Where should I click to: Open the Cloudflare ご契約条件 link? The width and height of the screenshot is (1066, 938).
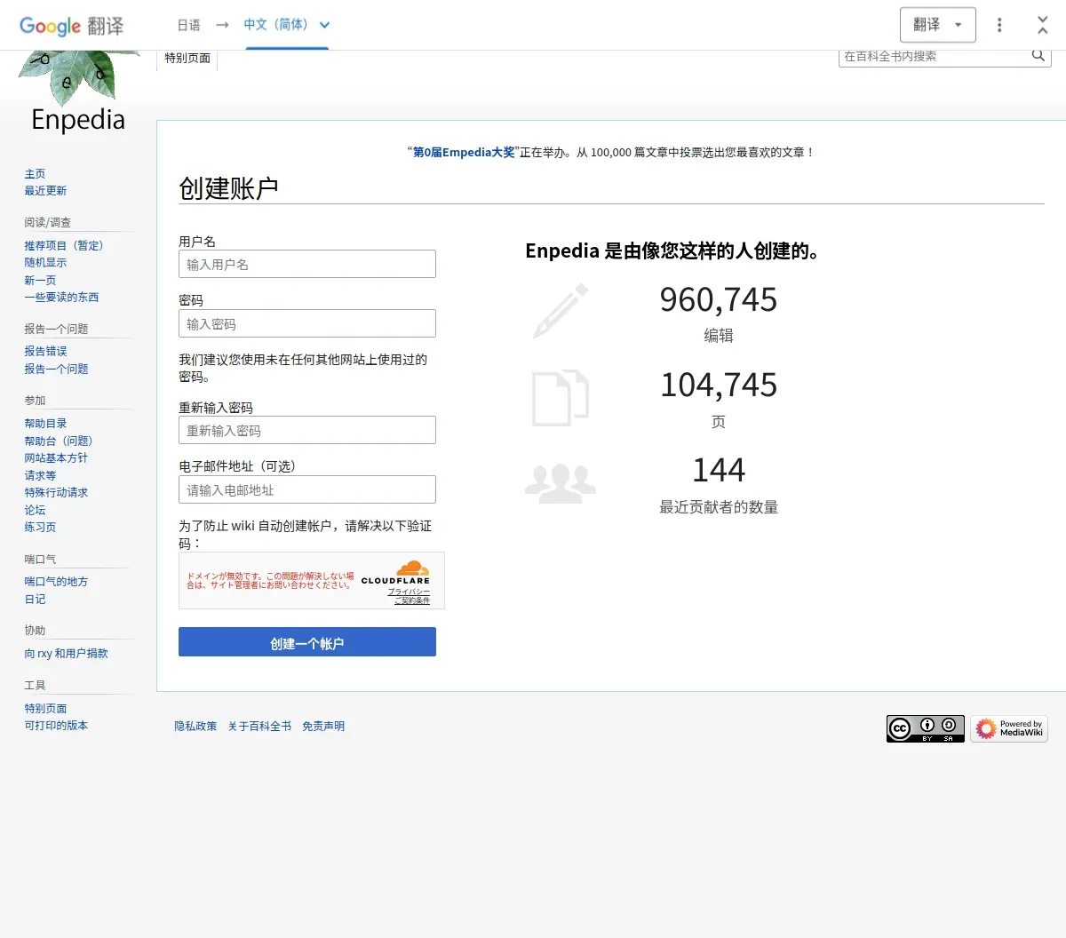point(412,600)
